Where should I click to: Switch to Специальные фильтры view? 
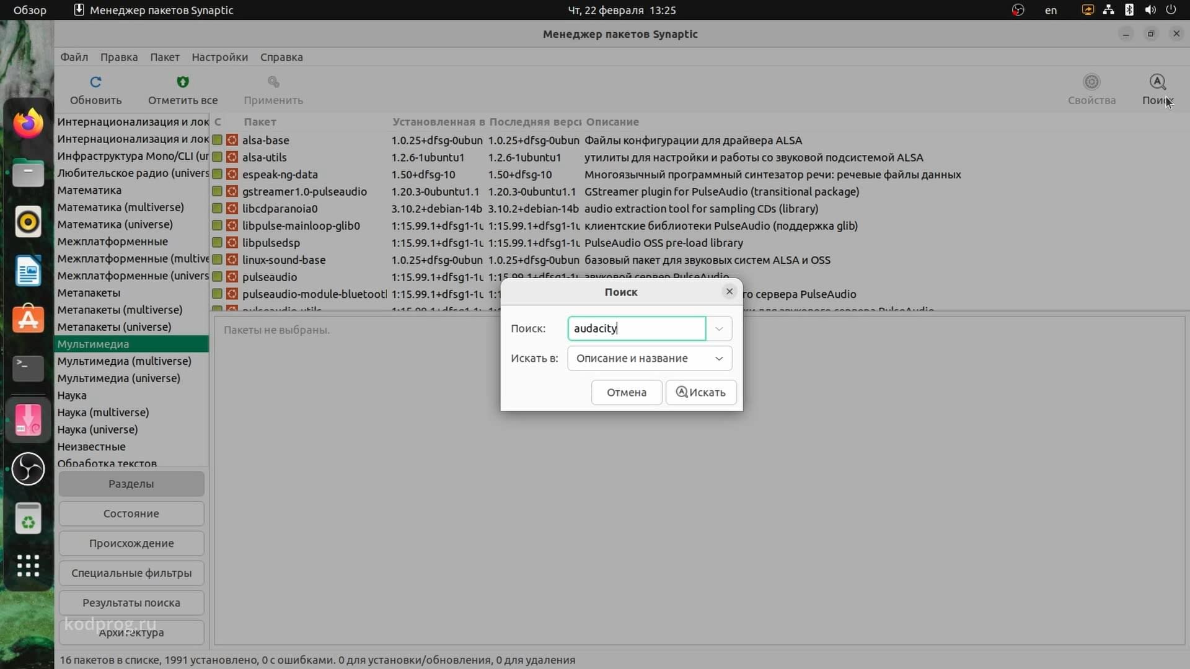[x=131, y=573]
